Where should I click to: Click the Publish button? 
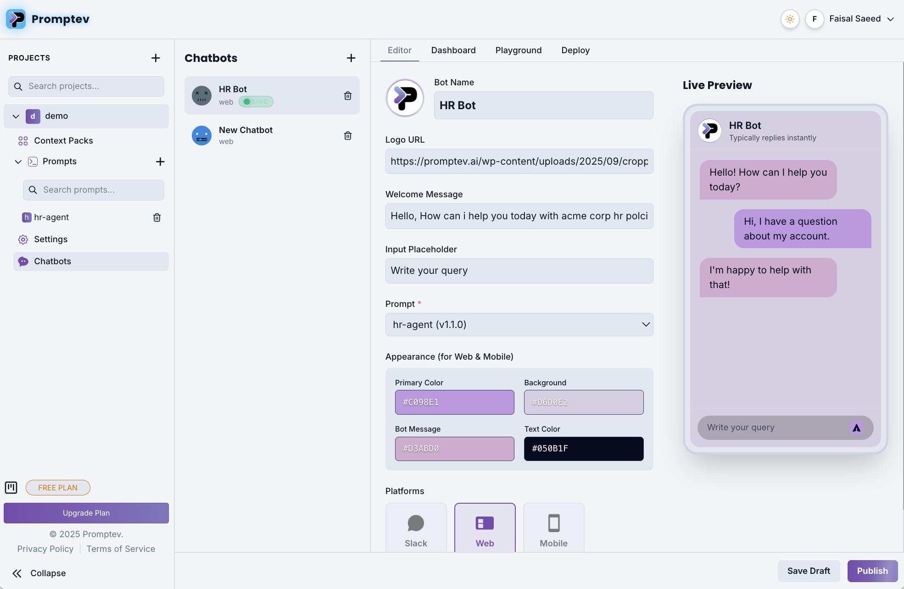[872, 571]
